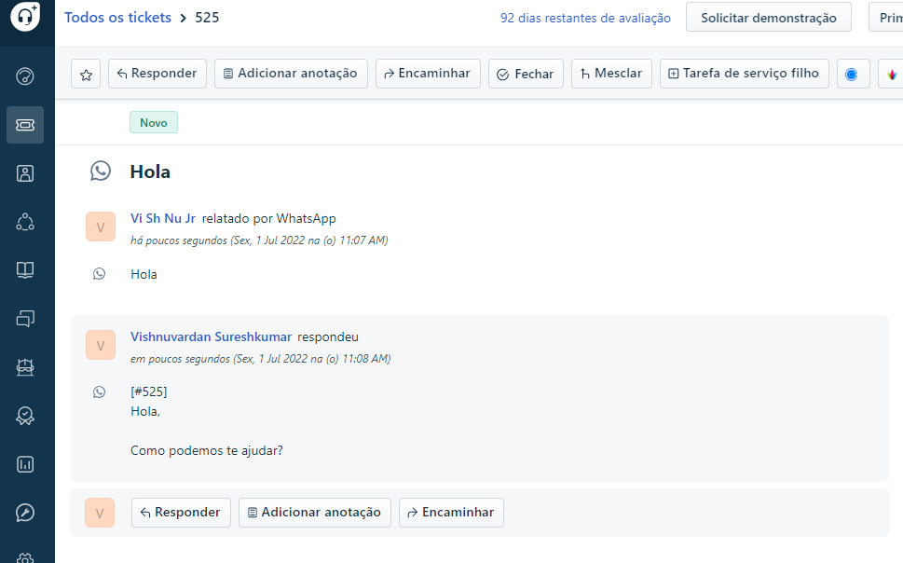Open the Copilot icon near the toolbar
This screenshot has width=903, height=563.
pos(853,73)
